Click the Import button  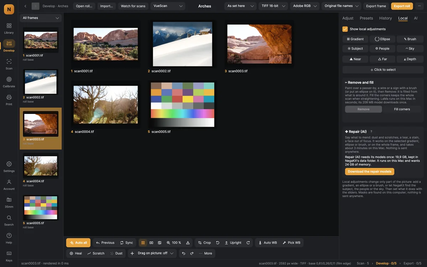[x=106, y=6]
